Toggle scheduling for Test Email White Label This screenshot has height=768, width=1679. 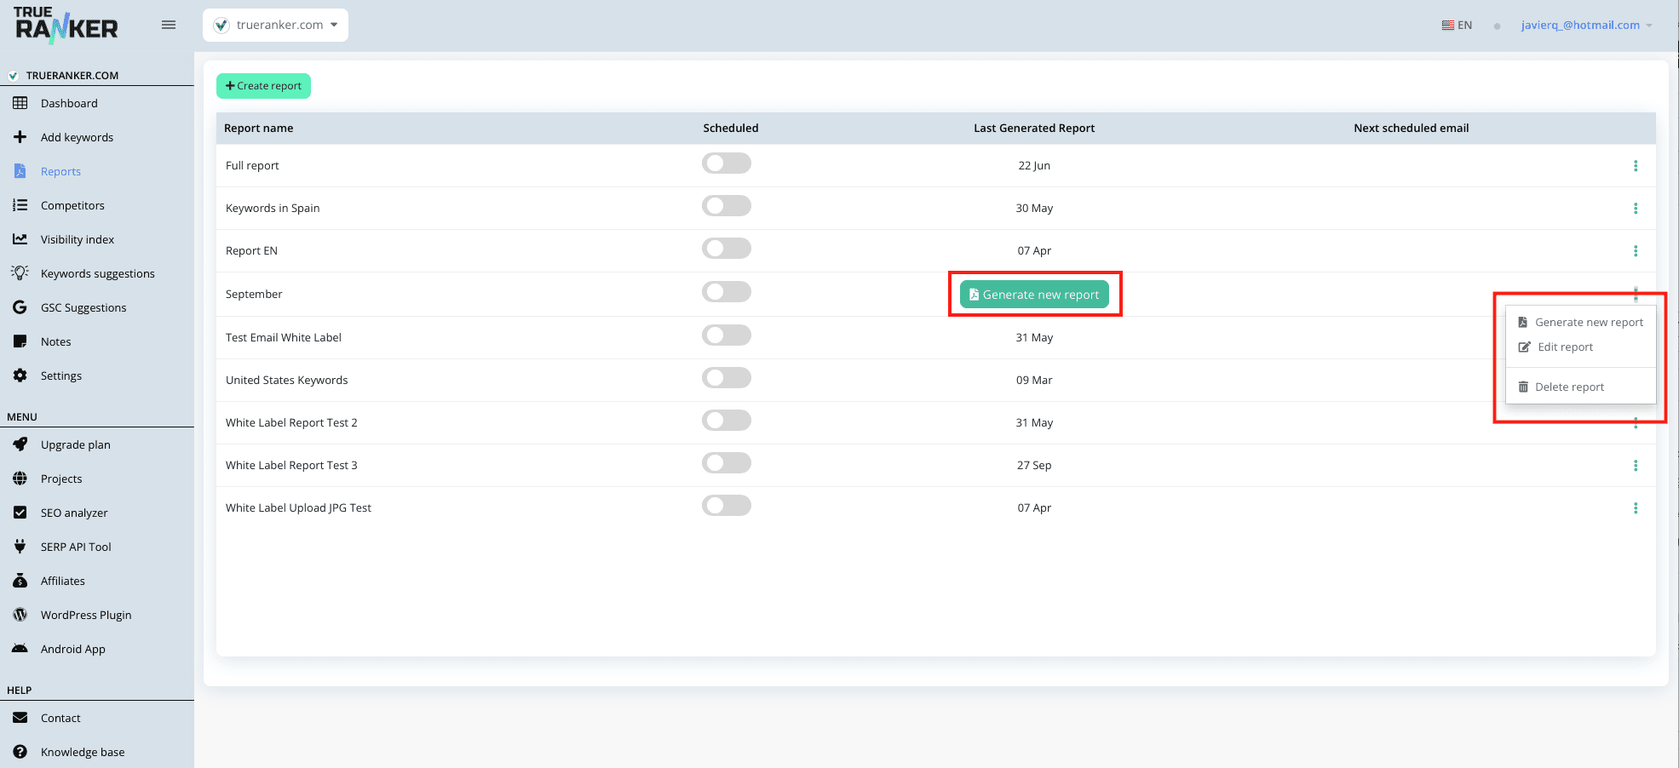(x=727, y=335)
